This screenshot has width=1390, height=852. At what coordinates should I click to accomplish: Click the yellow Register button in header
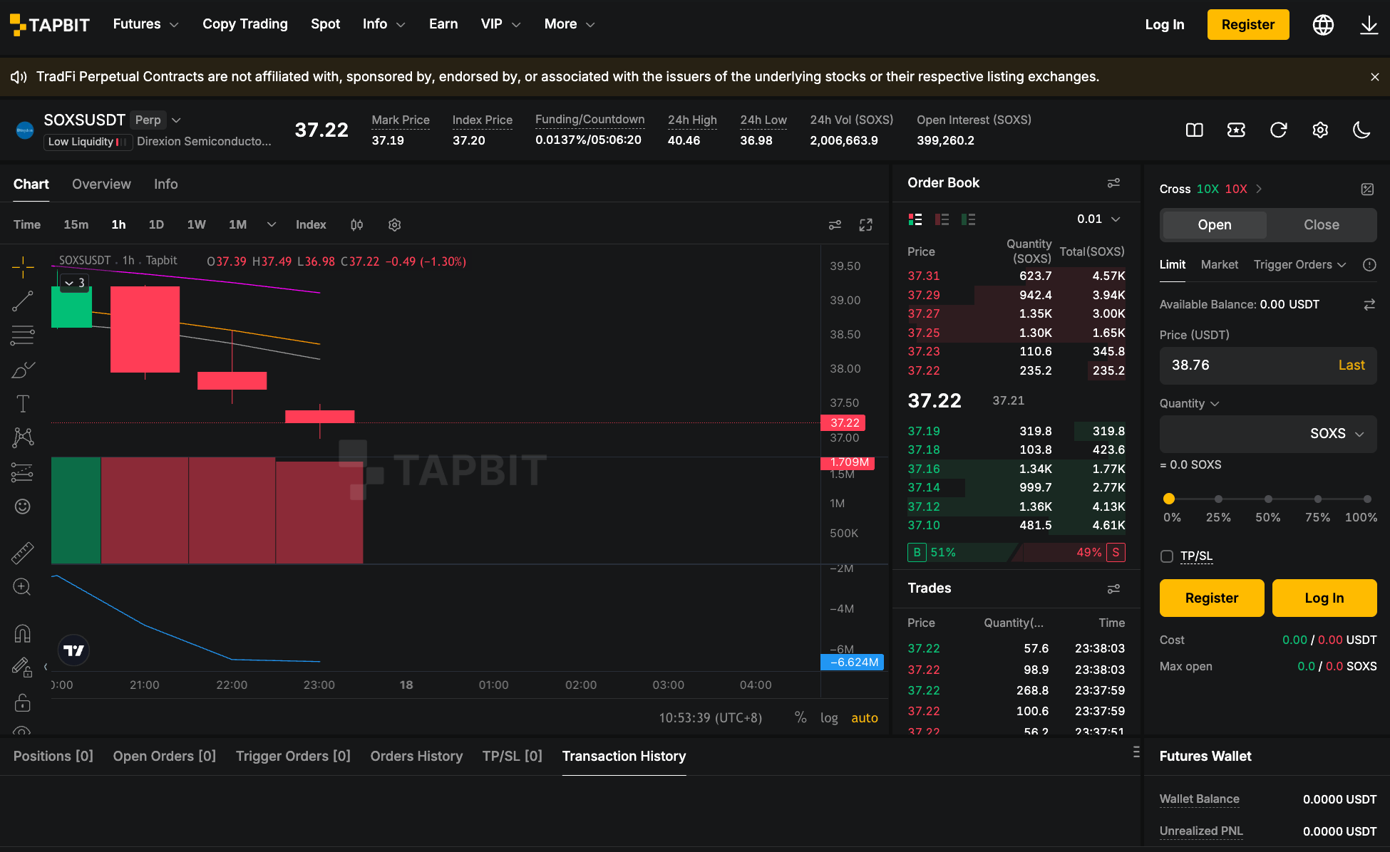click(x=1248, y=25)
